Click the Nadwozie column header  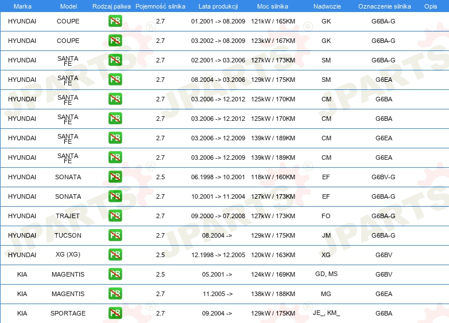[327, 6]
